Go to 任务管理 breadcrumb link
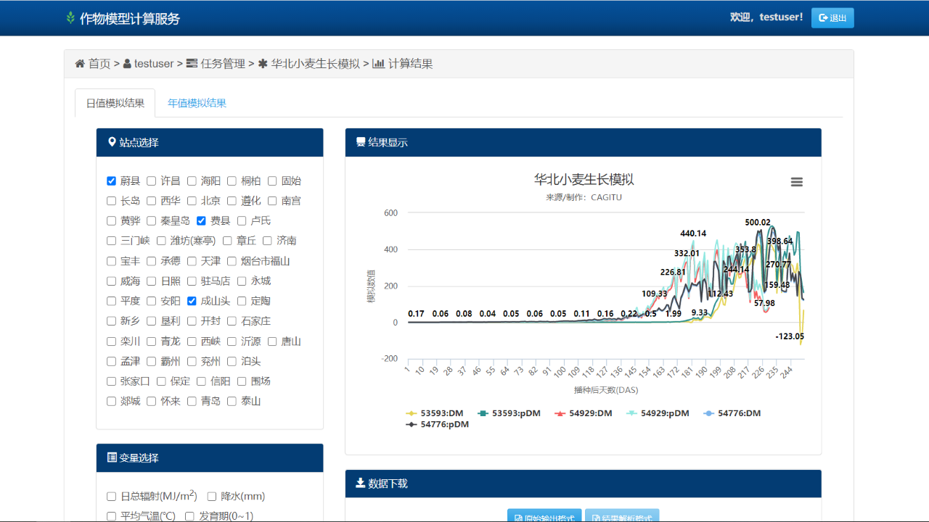 point(222,64)
